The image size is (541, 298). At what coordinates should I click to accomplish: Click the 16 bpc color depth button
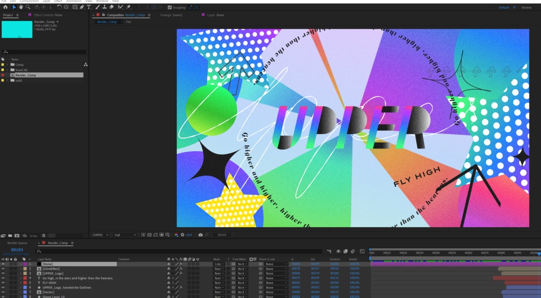point(33,236)
